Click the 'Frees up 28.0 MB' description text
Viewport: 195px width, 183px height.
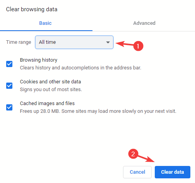point(98,111)
